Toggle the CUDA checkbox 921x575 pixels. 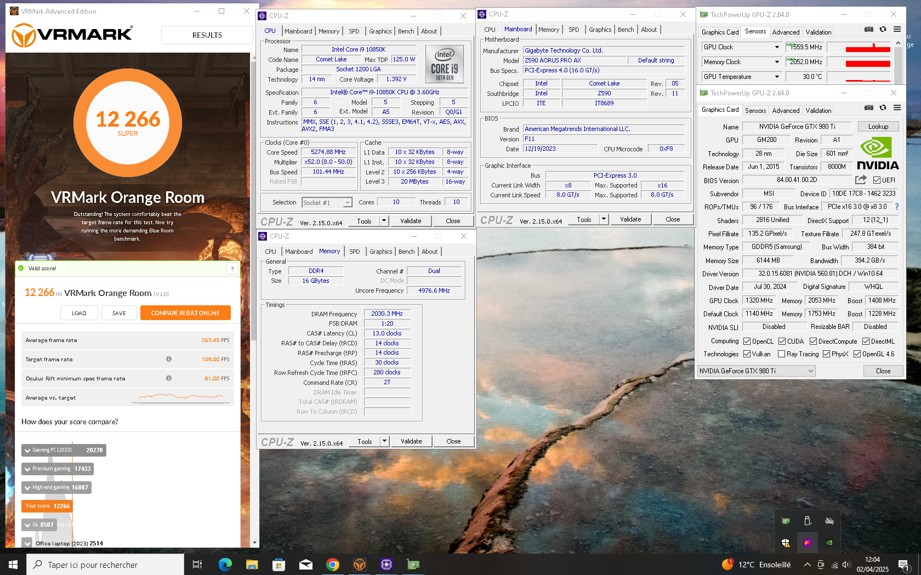coord(782,341)
